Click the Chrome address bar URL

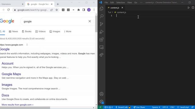tap(33, 10)
